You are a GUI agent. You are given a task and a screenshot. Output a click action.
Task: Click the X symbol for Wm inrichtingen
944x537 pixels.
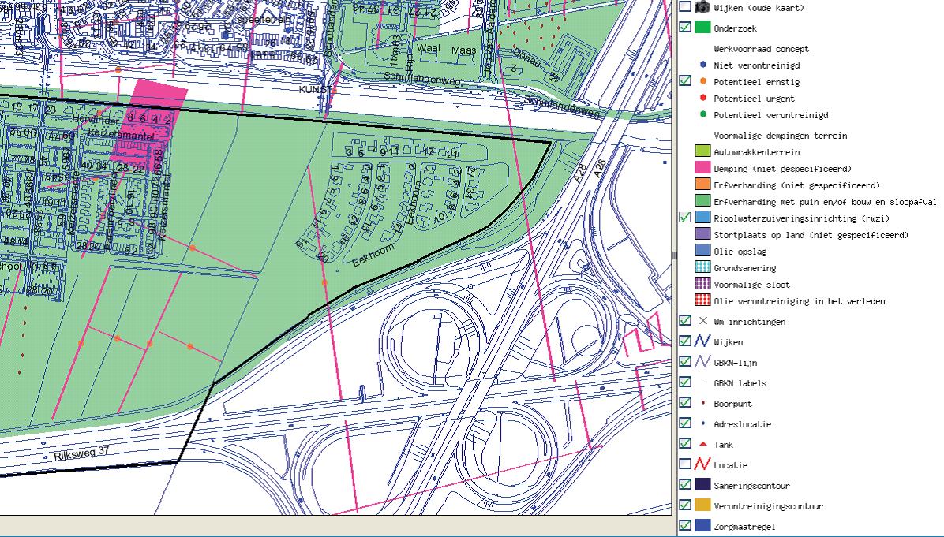tap(702, 322)
